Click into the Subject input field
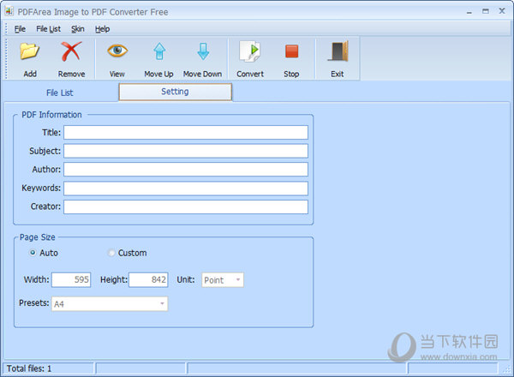The image size is (514, 377). 186,151
